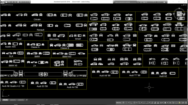188x105 pixels.
Task: Switch to the Model tab
Action: pyautogui.click(x=5, y=100)
